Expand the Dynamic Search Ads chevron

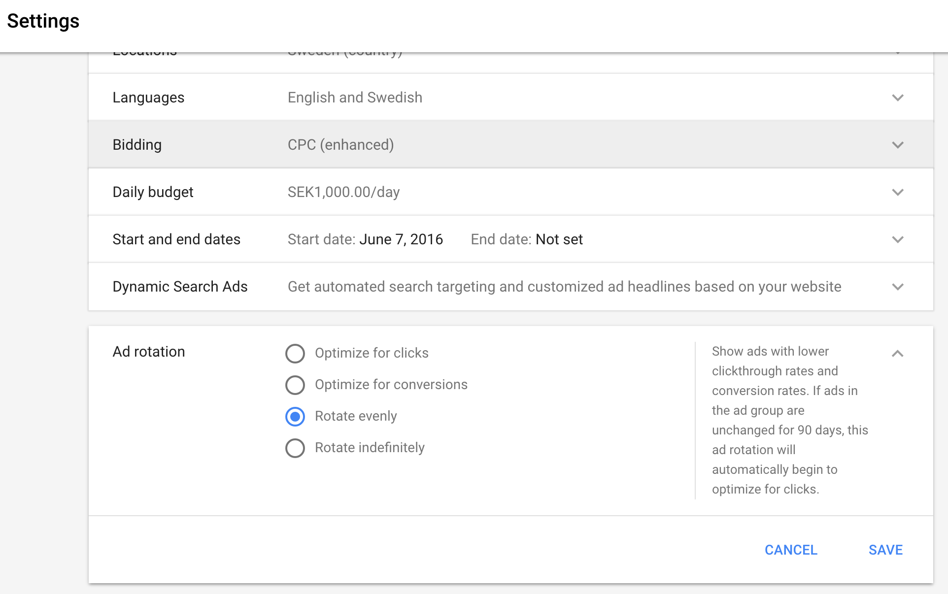898,287
